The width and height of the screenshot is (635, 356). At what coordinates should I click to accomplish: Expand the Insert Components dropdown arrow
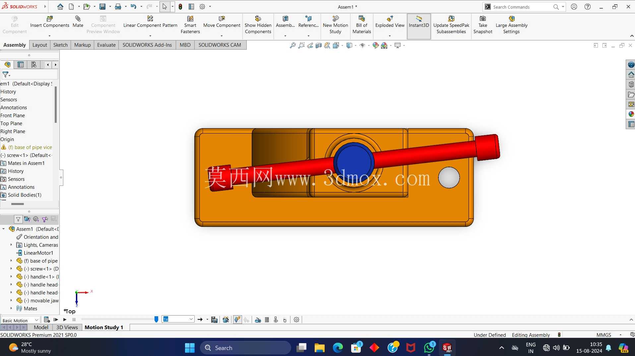click(49, 36)
